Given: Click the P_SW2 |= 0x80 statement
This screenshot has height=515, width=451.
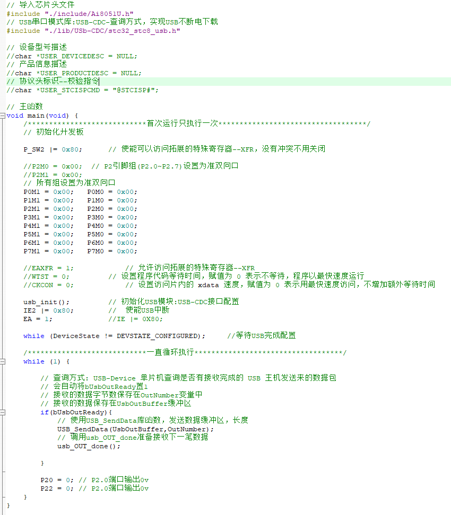Looking at the screenshot, I should [53, 149].
